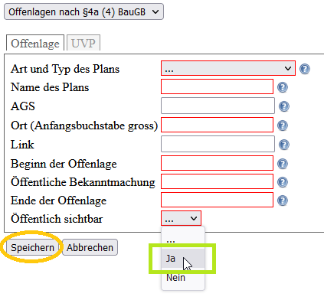Click help icon next to Ort field
324x300 pixels.
click(283, 126)
